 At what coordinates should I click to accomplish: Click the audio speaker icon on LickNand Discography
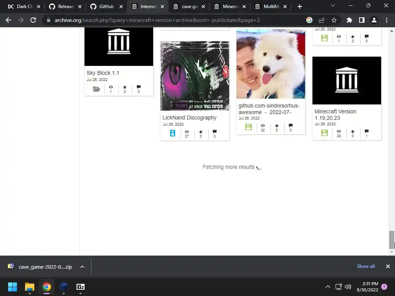tap(172, 133)
